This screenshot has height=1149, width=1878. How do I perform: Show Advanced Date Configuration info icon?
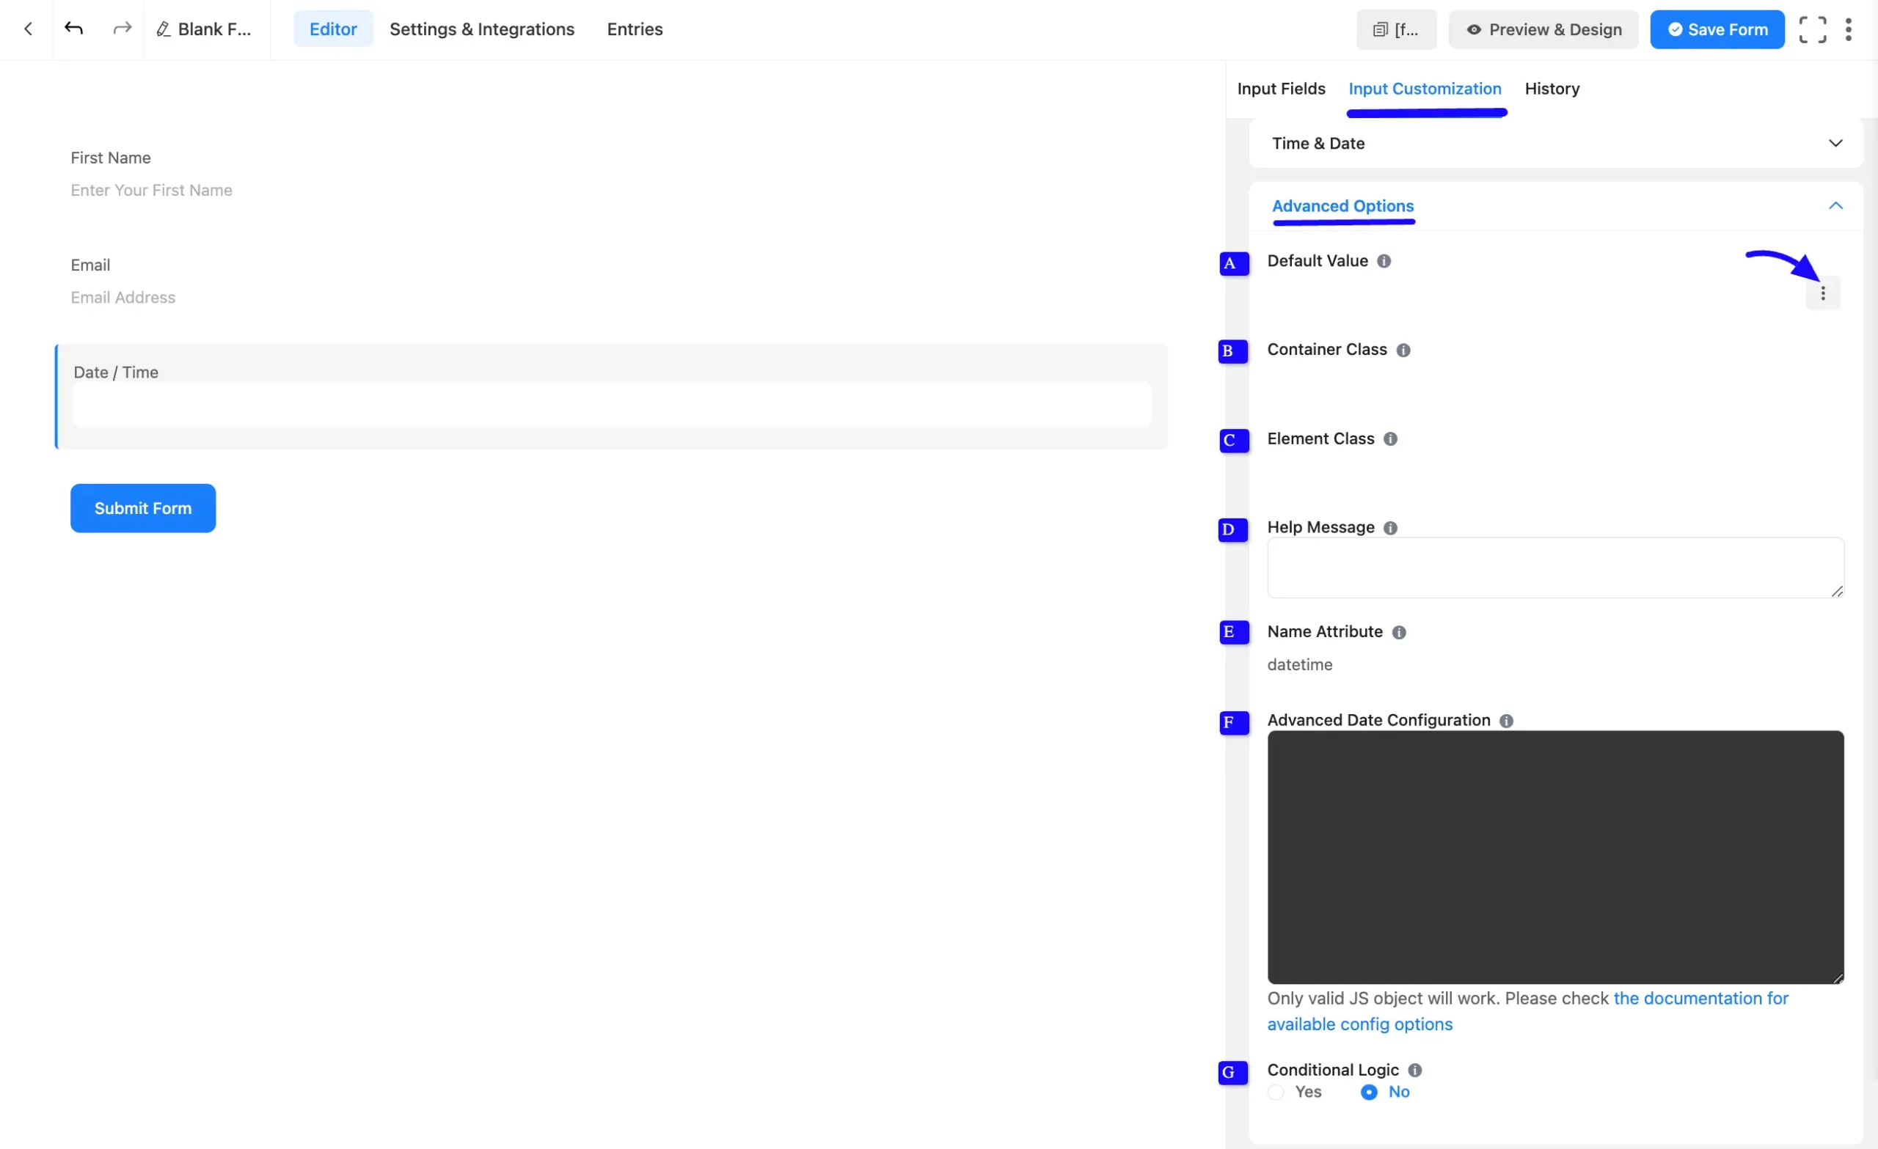1505,721
